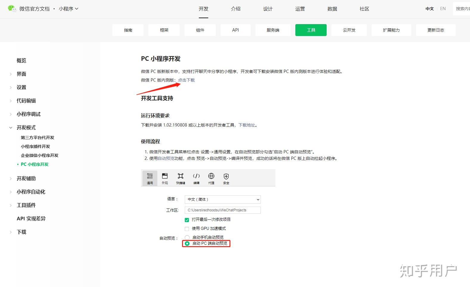Switch to the 指南 sub-tab
Image resolution: width=470 pixels, height=287 pixels.
(x=128, y=30)
